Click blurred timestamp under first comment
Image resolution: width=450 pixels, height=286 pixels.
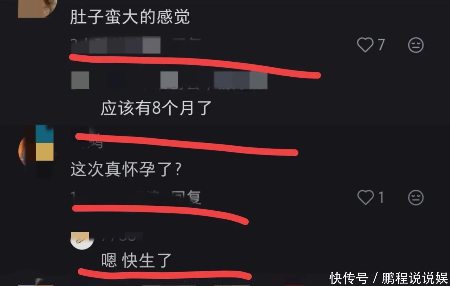click(115, 45)
